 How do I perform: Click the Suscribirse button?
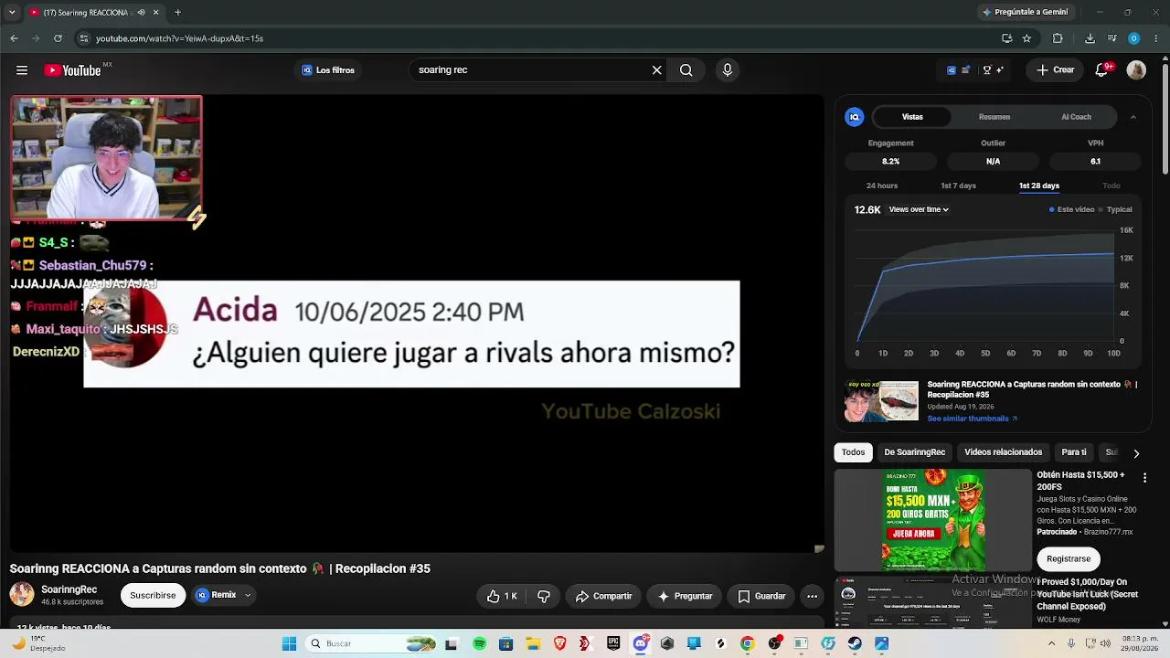coord(153,595)
